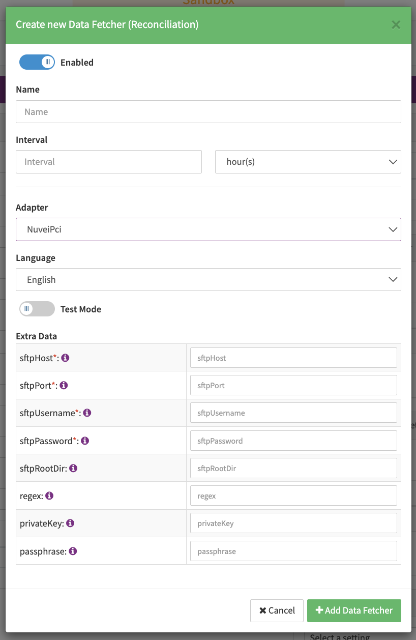Image resolution: width=416 pixels, height=640 pixels.
Task: Click the passphrase info icon
Action: click(x=73, y=551)
